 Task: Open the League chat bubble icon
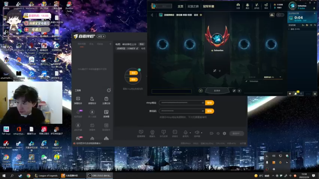pos(290,93)
